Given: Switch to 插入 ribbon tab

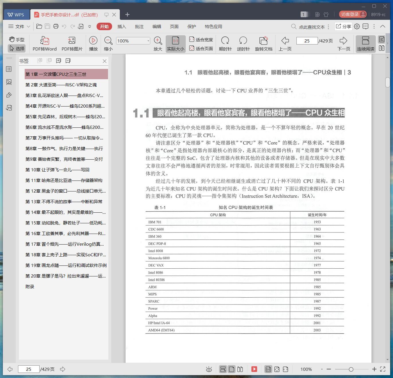Looking at the screenshot, I should (122, 26).
